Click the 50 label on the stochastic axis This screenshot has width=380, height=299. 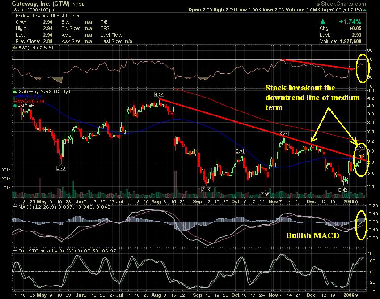(372, 272)
